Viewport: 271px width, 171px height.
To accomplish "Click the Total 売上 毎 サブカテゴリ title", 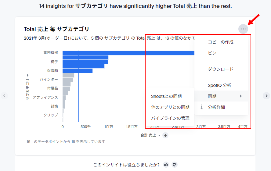I will click(x=56, y=29).
